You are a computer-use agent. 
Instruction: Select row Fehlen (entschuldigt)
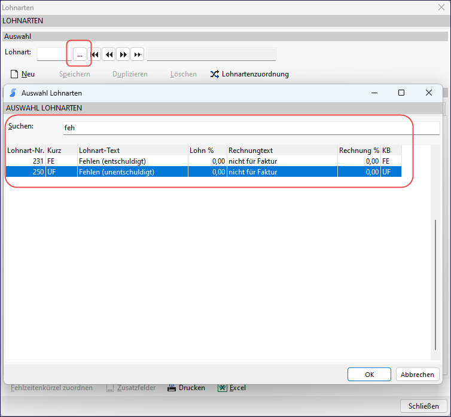point(203,161)
